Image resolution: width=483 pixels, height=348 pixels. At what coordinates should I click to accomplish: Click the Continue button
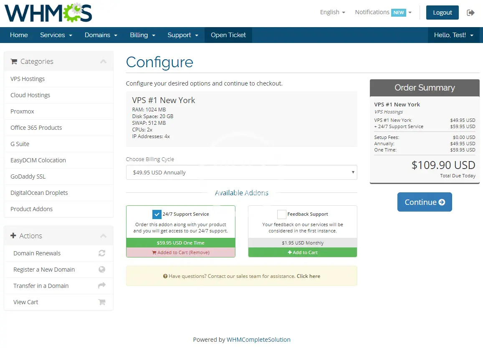425,202
